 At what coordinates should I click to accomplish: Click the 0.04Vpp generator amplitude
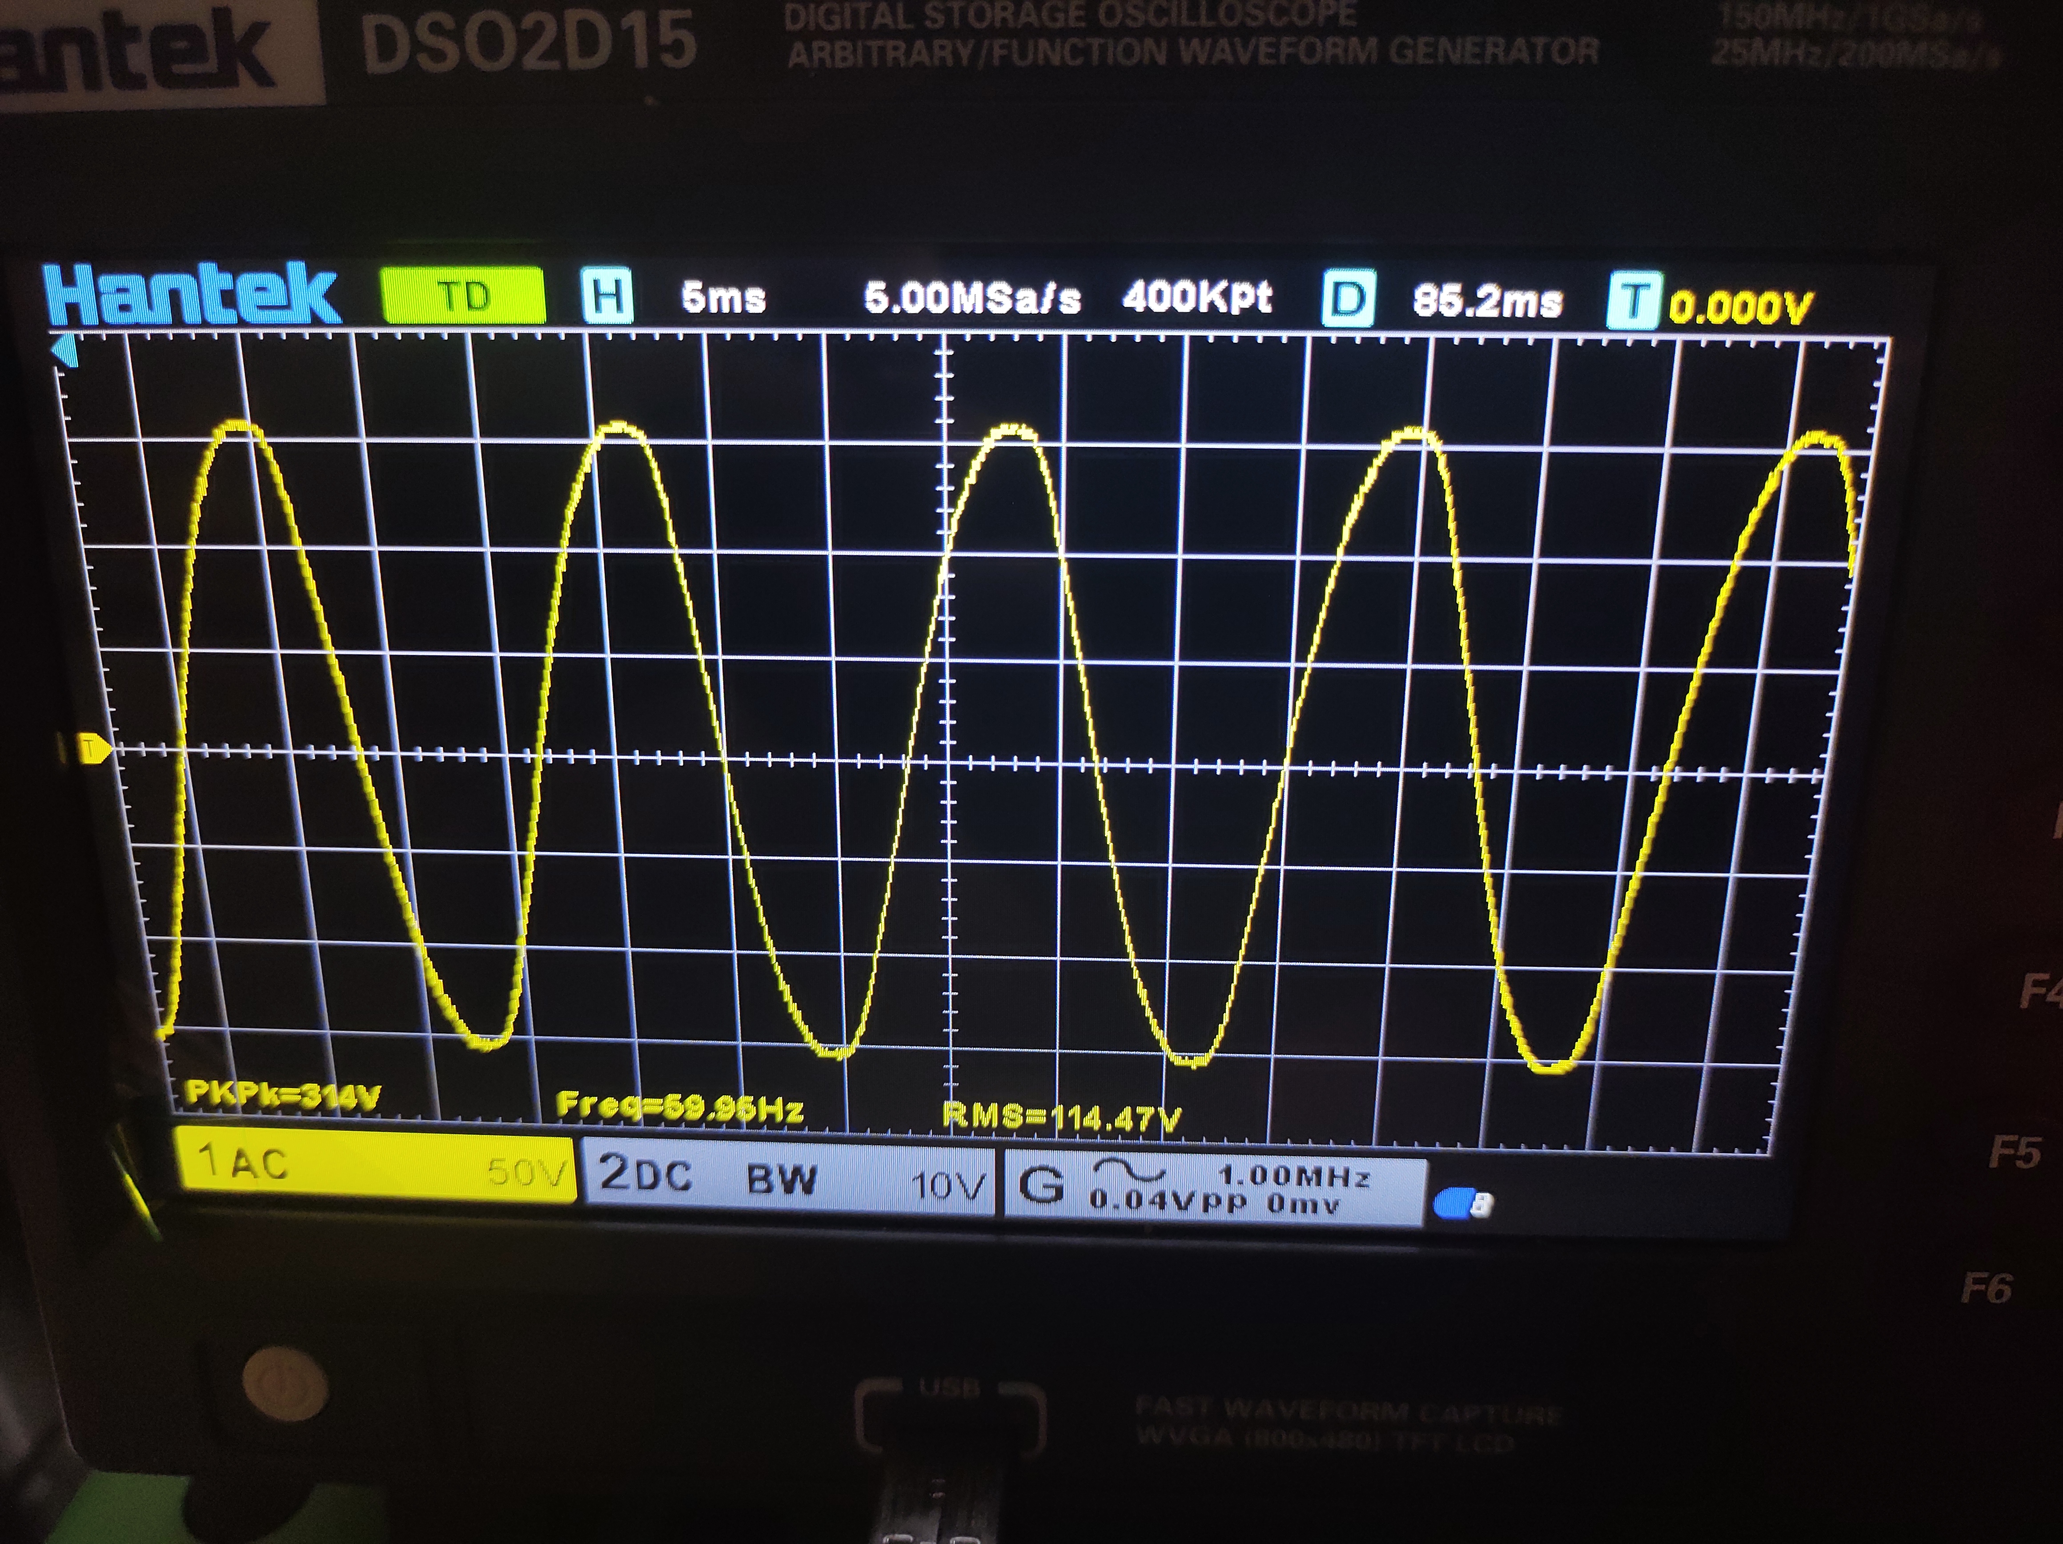(1168, 1202)
